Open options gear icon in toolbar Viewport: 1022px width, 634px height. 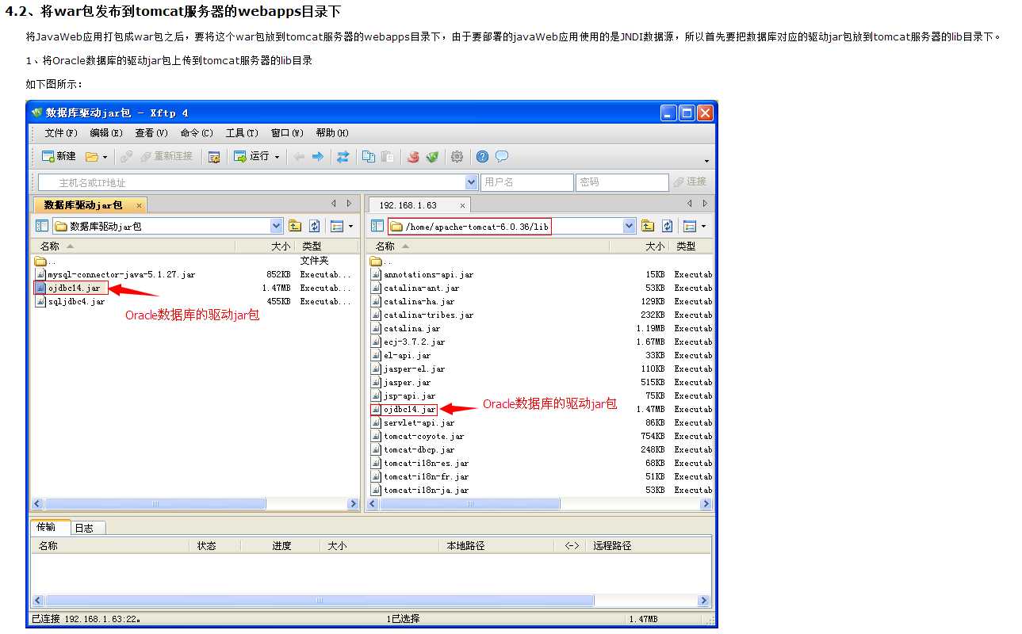tap(457, 157)
